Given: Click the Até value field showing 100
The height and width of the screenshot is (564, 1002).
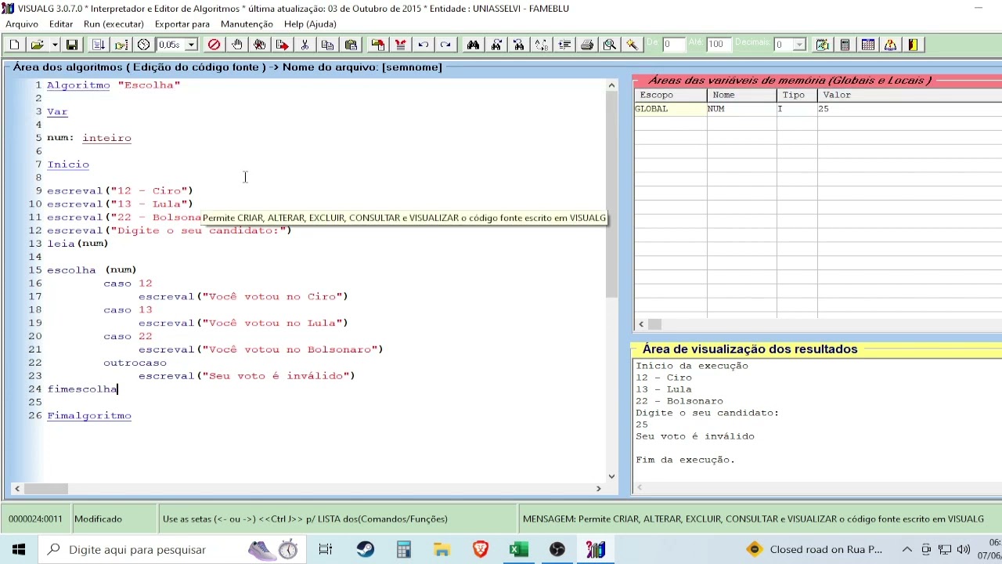Looking at the screenshot, I should point(719,45).
